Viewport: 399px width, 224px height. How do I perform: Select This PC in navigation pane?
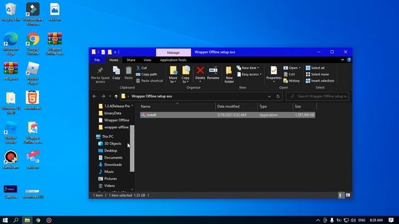tap(105, 137)
